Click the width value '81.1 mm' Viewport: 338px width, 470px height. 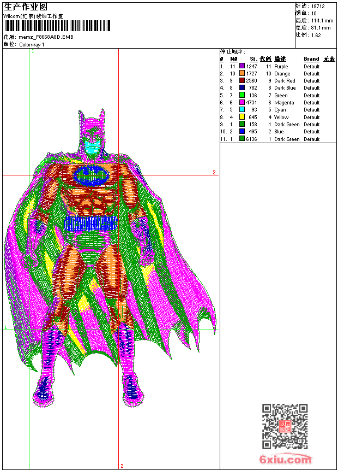coord(321,28)
